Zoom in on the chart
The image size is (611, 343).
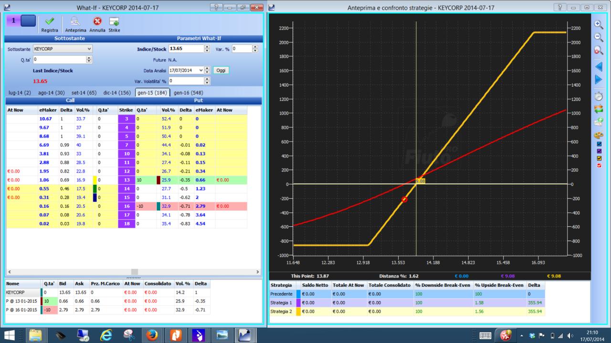[598, 24]
